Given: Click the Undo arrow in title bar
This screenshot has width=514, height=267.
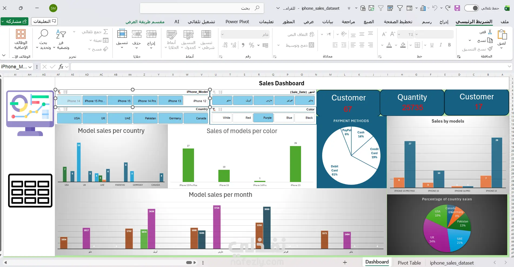Looking at the screenshot, I should point(435,8).
